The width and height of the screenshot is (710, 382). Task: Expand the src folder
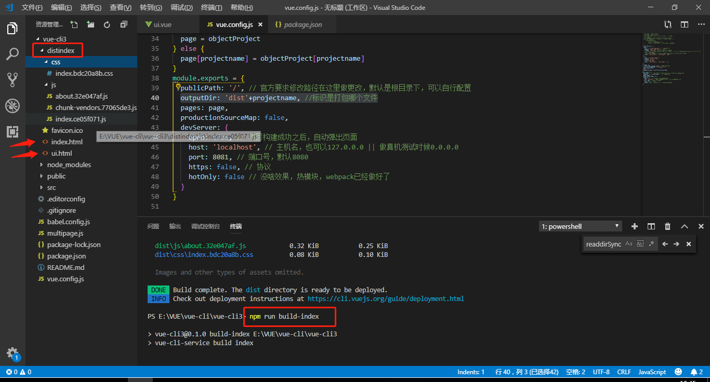coord(81,187)
